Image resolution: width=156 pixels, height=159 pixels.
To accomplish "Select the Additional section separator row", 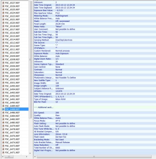I will [94, 107].
